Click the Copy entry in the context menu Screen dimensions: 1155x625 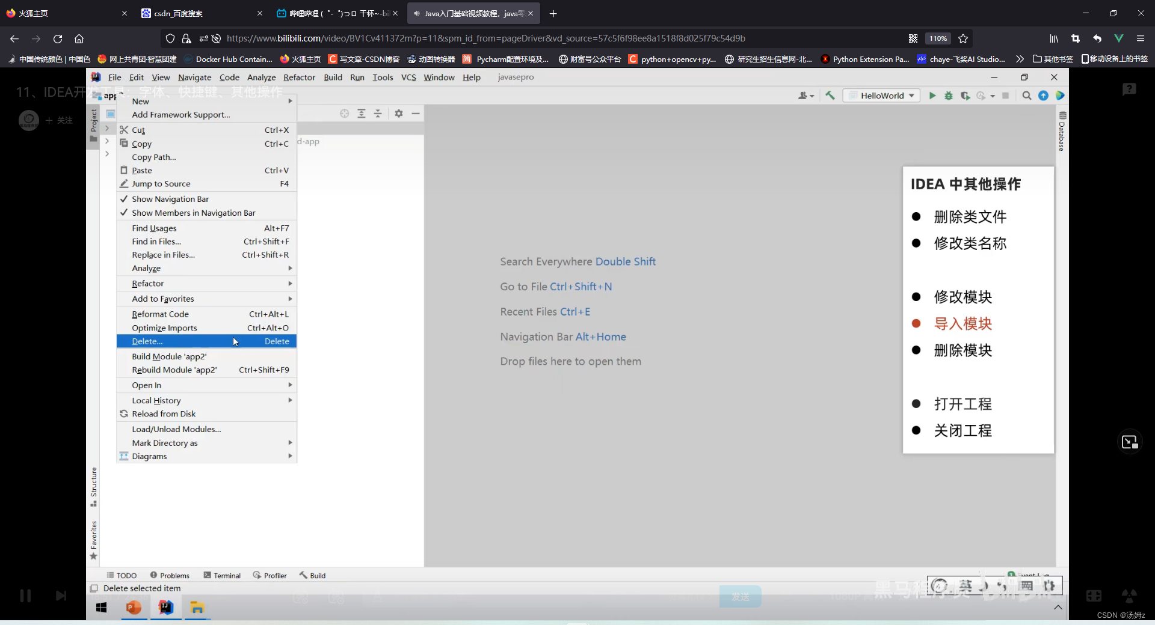pyautogui.click(x=206, y=144)
